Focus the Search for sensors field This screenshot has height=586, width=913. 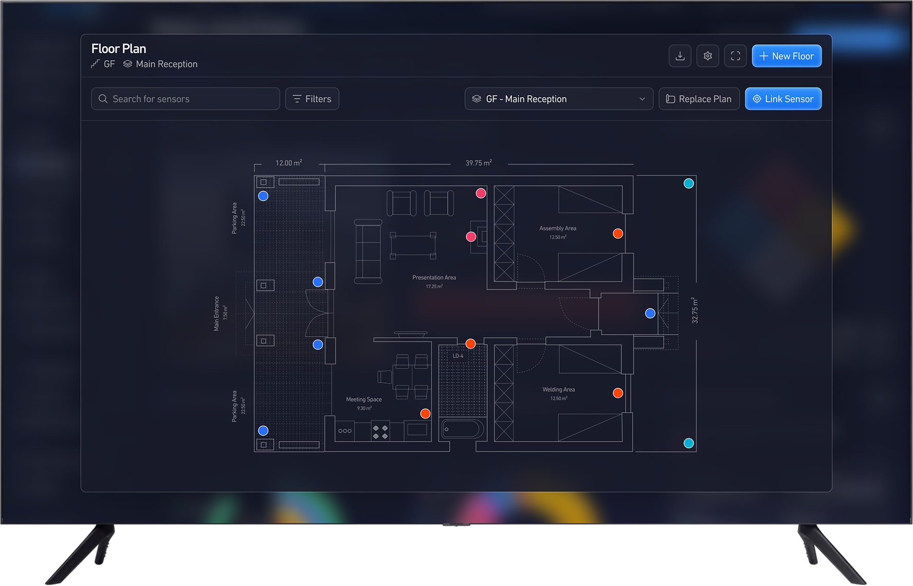(x=186, y=99)
